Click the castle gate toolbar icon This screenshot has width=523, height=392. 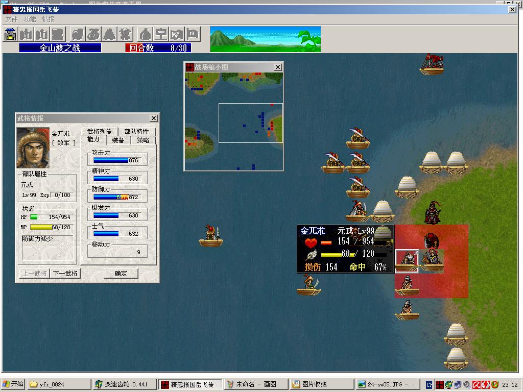point(11,34)
